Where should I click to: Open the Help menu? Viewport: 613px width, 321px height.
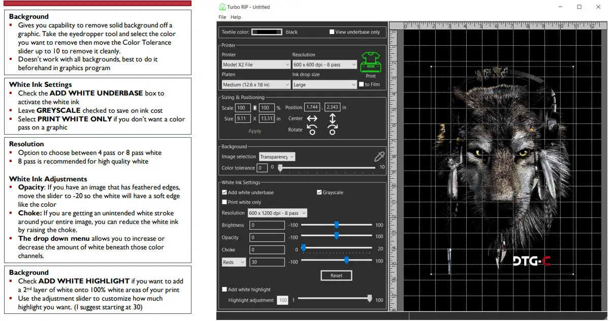pos(236,17)
